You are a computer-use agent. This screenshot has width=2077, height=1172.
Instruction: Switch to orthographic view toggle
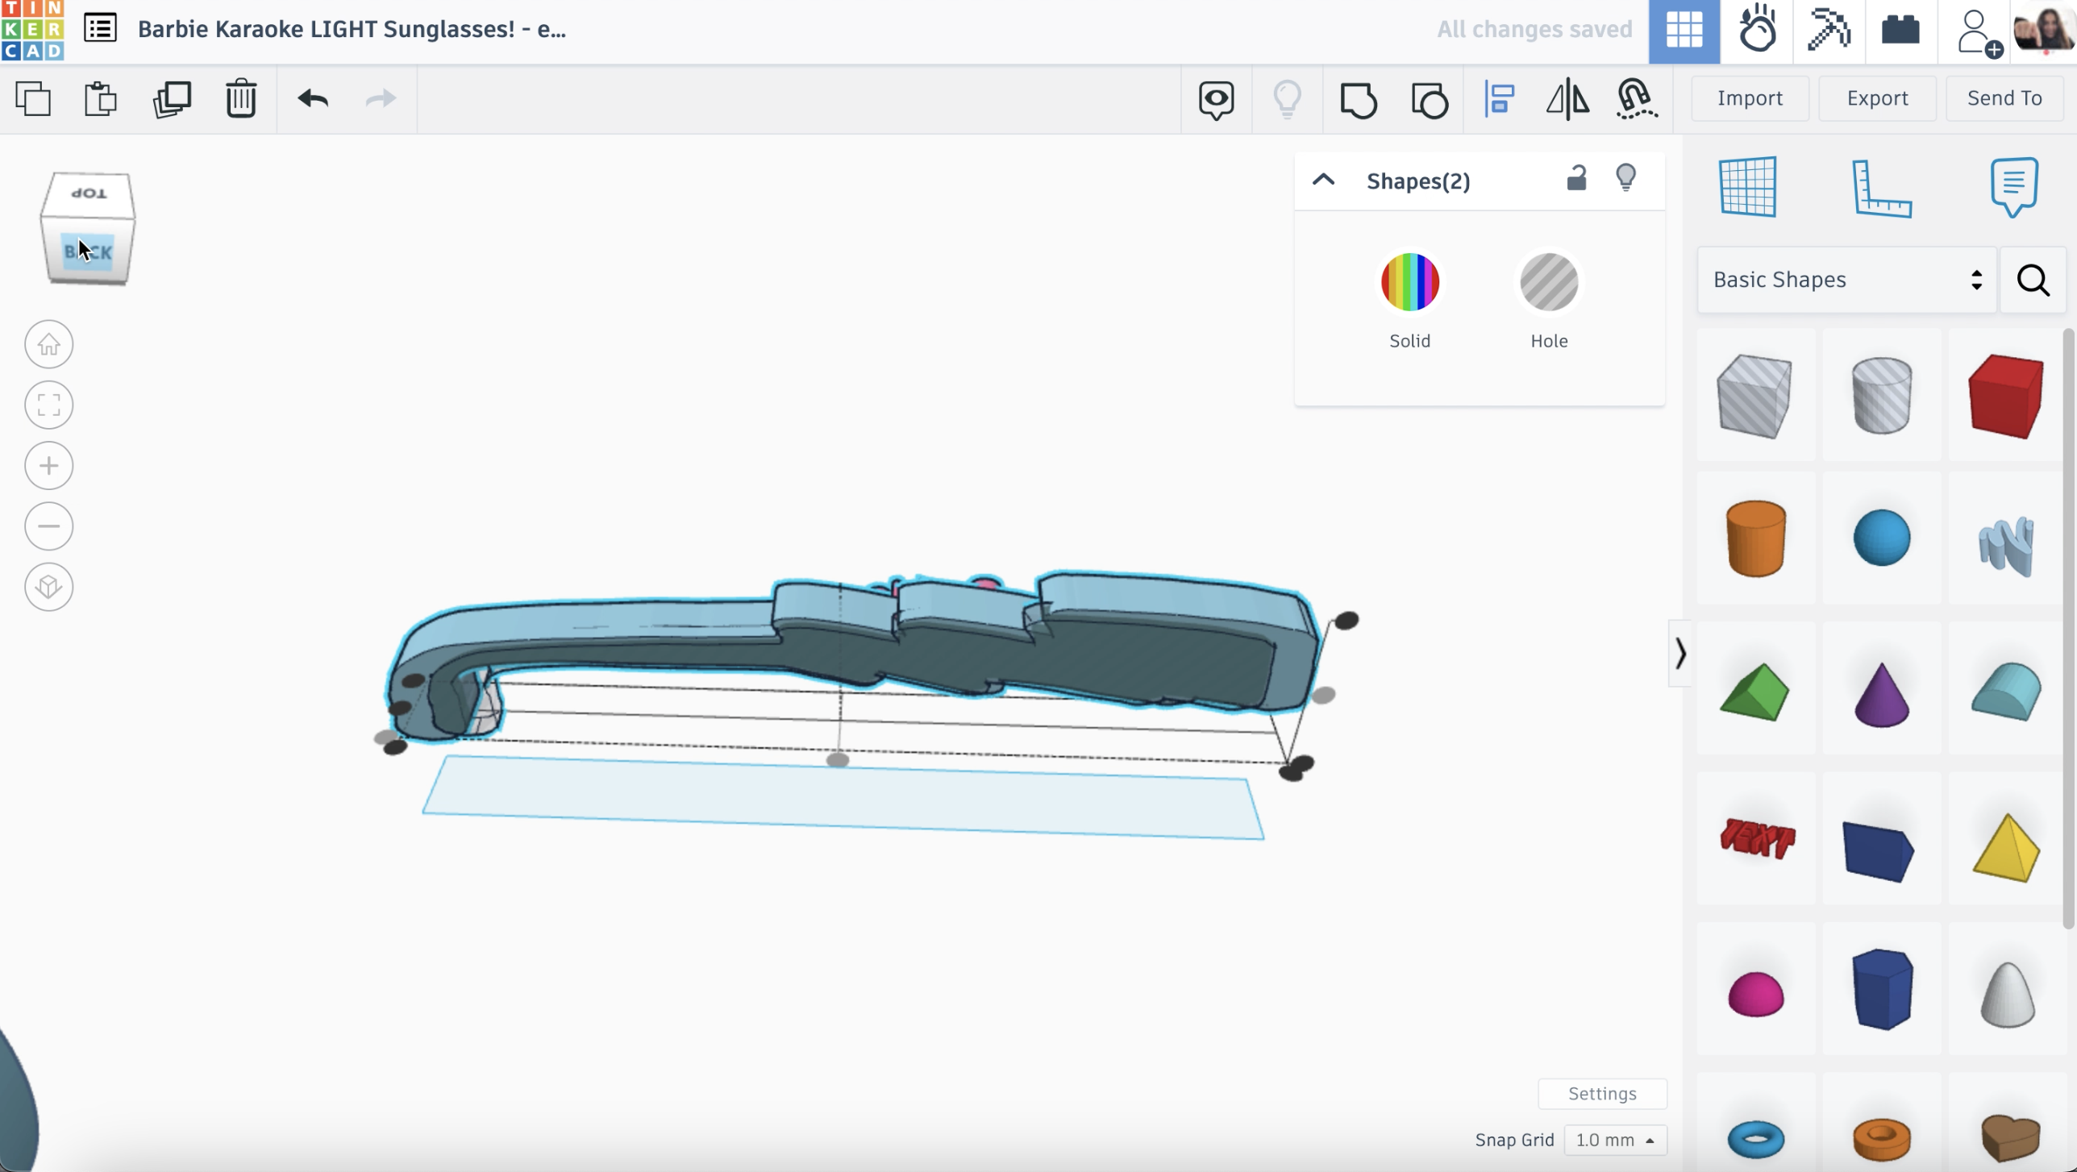point(48,587)
